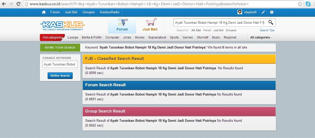Expand the All categories dropdown

coord(262,37)
